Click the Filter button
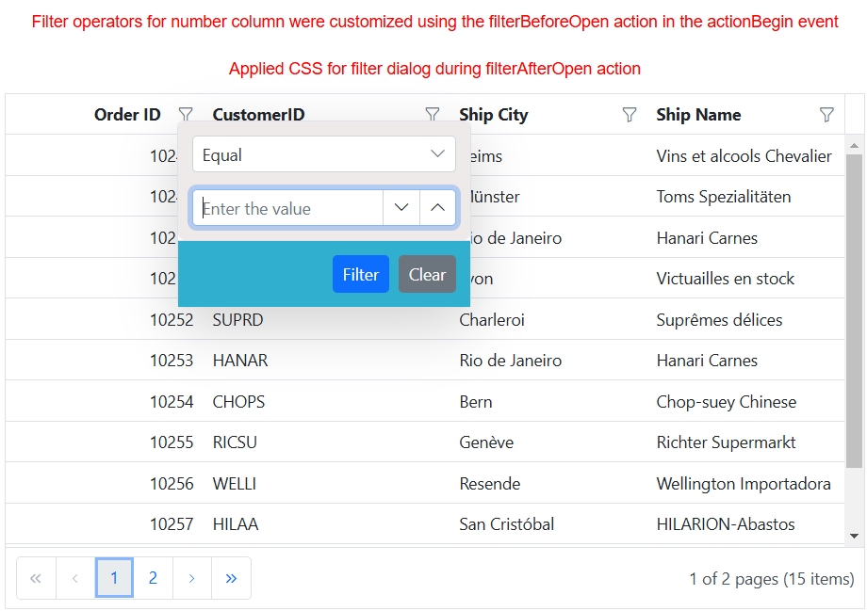The height and width of the screenshot is (611, 867). tap(360, 275)
